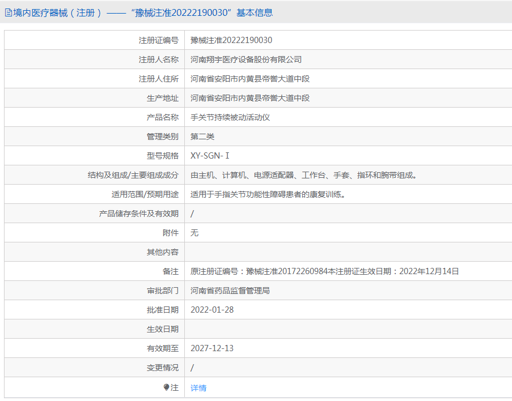
Task: Select registration number 豫械注准20222190030 in the table
Action: point(231,40)
